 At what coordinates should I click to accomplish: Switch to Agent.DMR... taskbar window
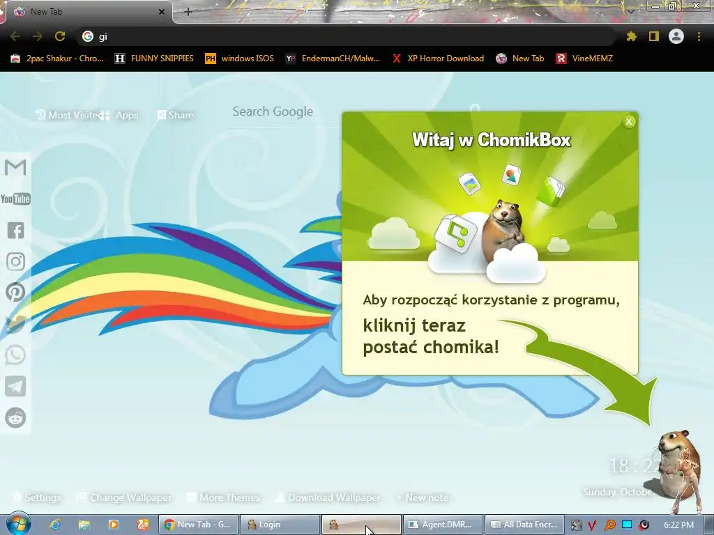point(443,525)
